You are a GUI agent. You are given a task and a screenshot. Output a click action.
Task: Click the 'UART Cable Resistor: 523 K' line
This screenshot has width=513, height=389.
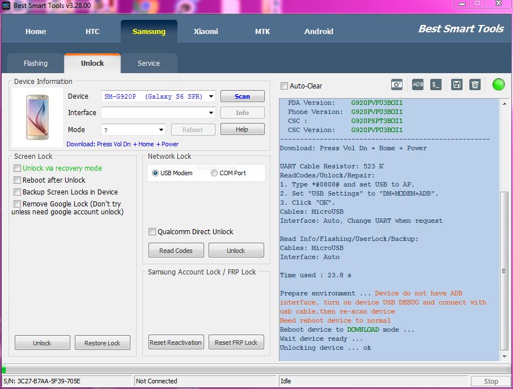(332, 166)
